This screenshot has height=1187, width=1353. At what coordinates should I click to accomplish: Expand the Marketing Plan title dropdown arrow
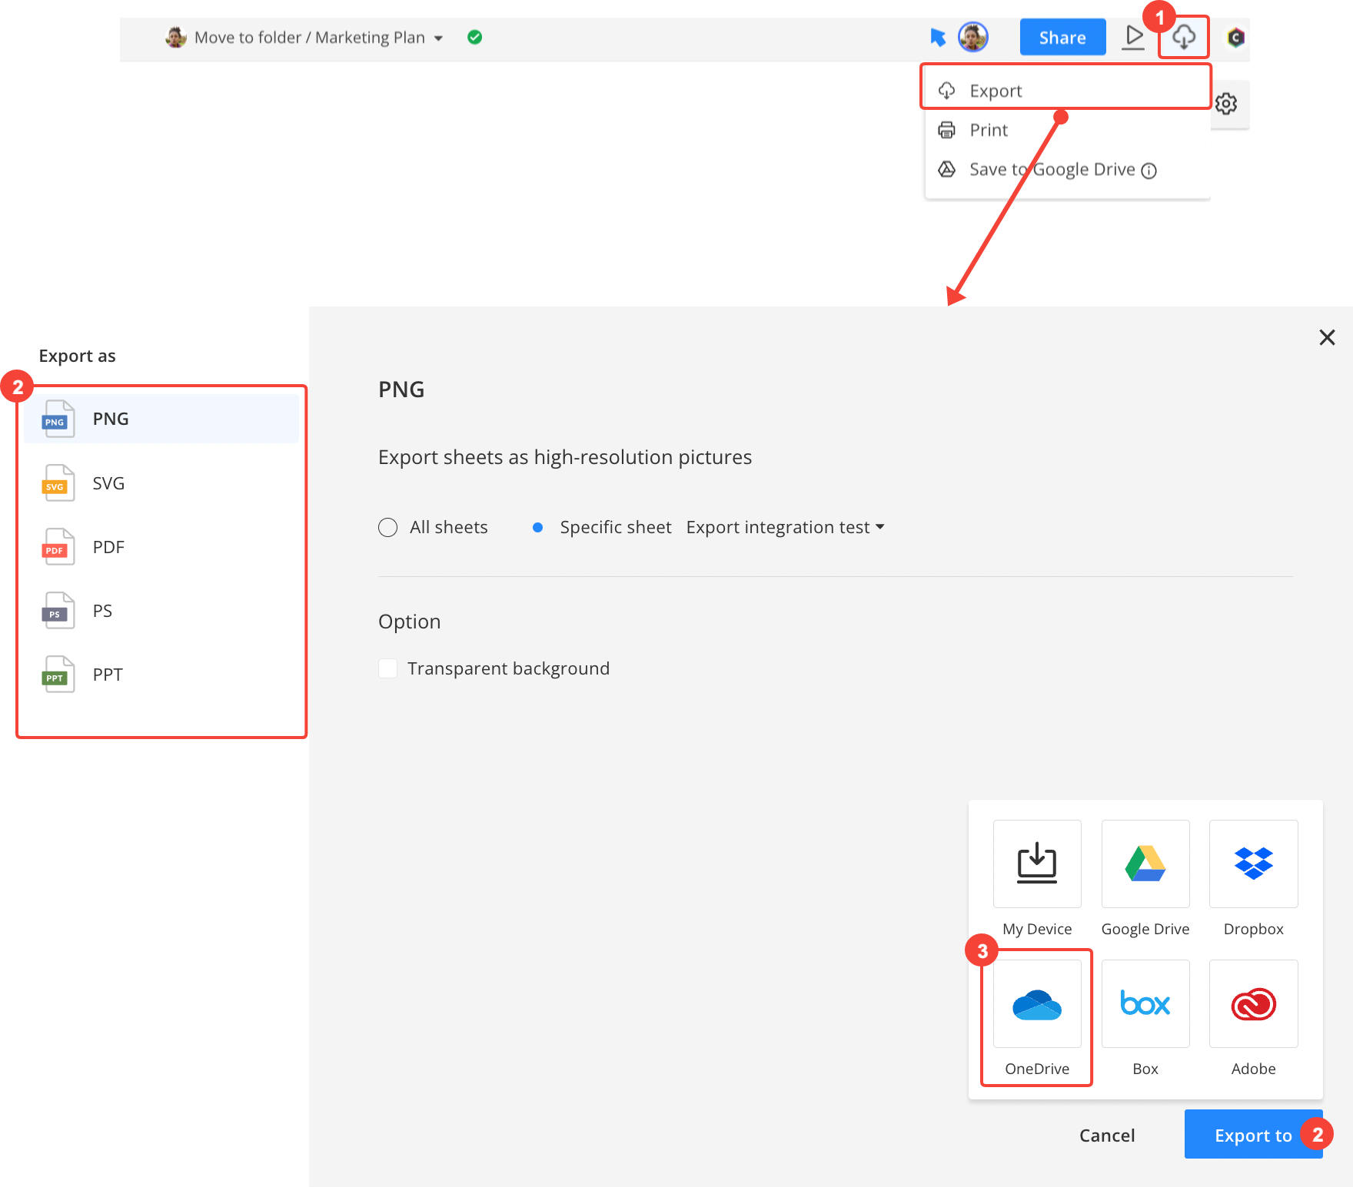coord(438,38)
